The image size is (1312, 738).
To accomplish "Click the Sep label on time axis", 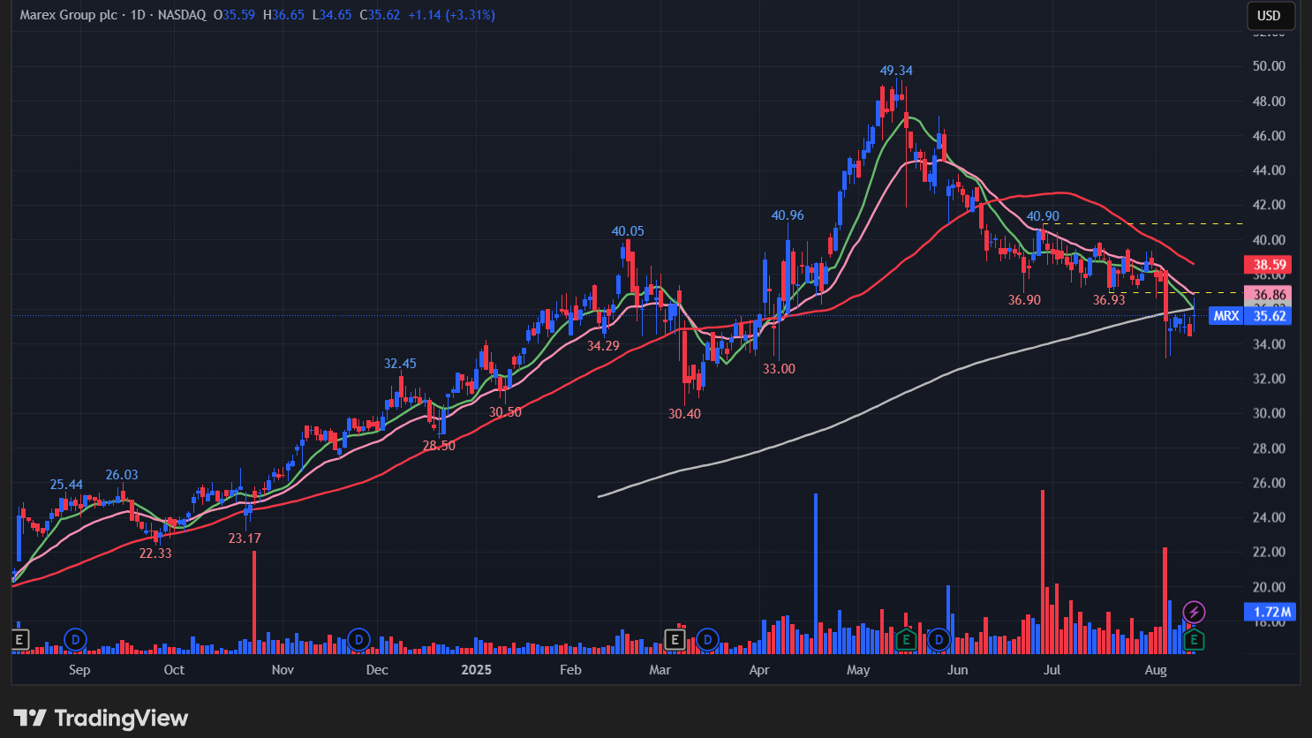I will tap(79, 670).
